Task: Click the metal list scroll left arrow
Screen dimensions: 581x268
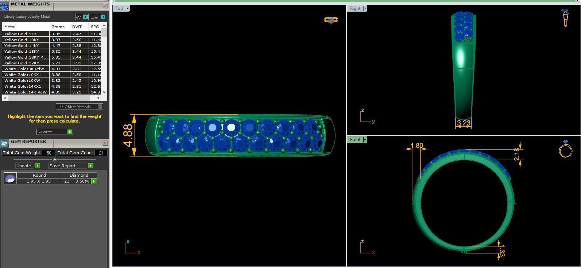Action: [5, 98]
